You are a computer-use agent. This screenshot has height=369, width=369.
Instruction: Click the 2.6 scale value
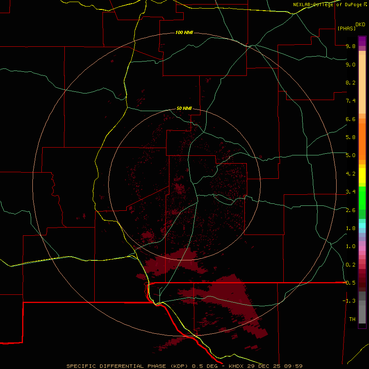coord(351,210)
